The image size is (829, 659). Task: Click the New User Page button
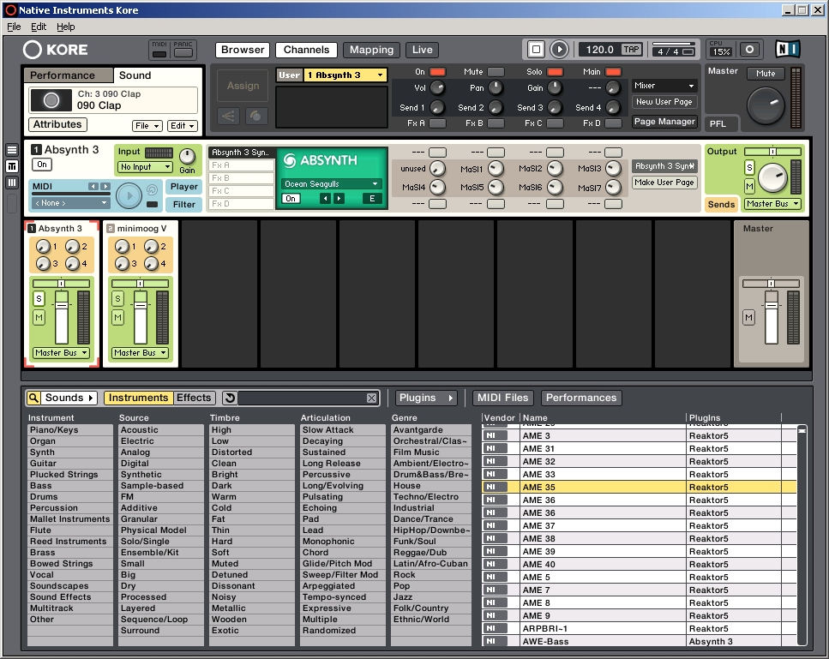(664, 102)
